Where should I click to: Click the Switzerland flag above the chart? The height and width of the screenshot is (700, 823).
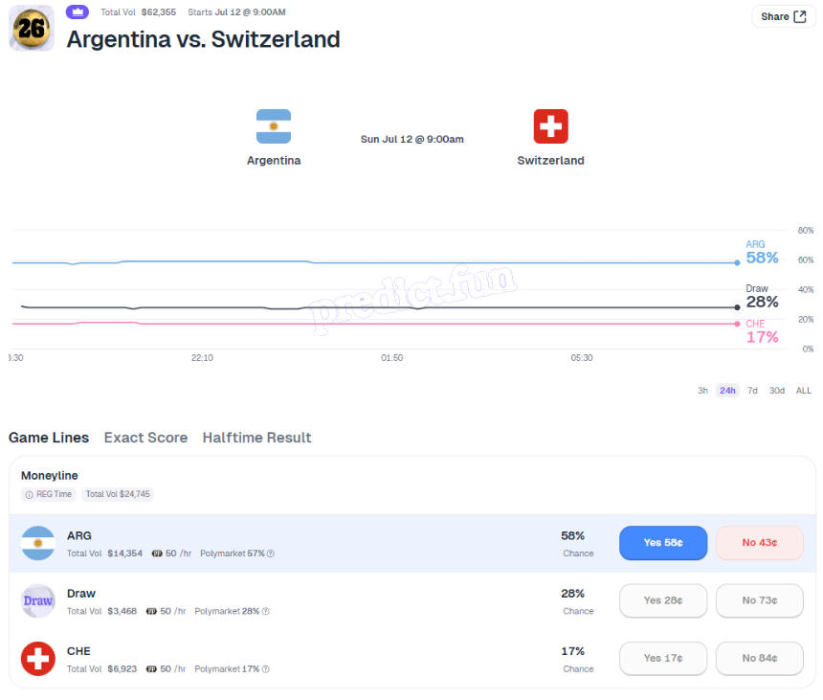[550, 126]
